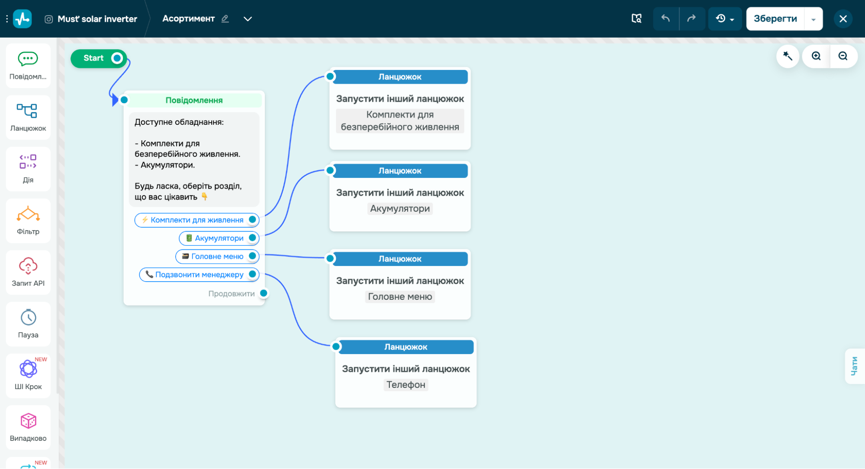Click the auto-arrange magic wand tool
865x469 pixels.
click(x=788, y=56)
